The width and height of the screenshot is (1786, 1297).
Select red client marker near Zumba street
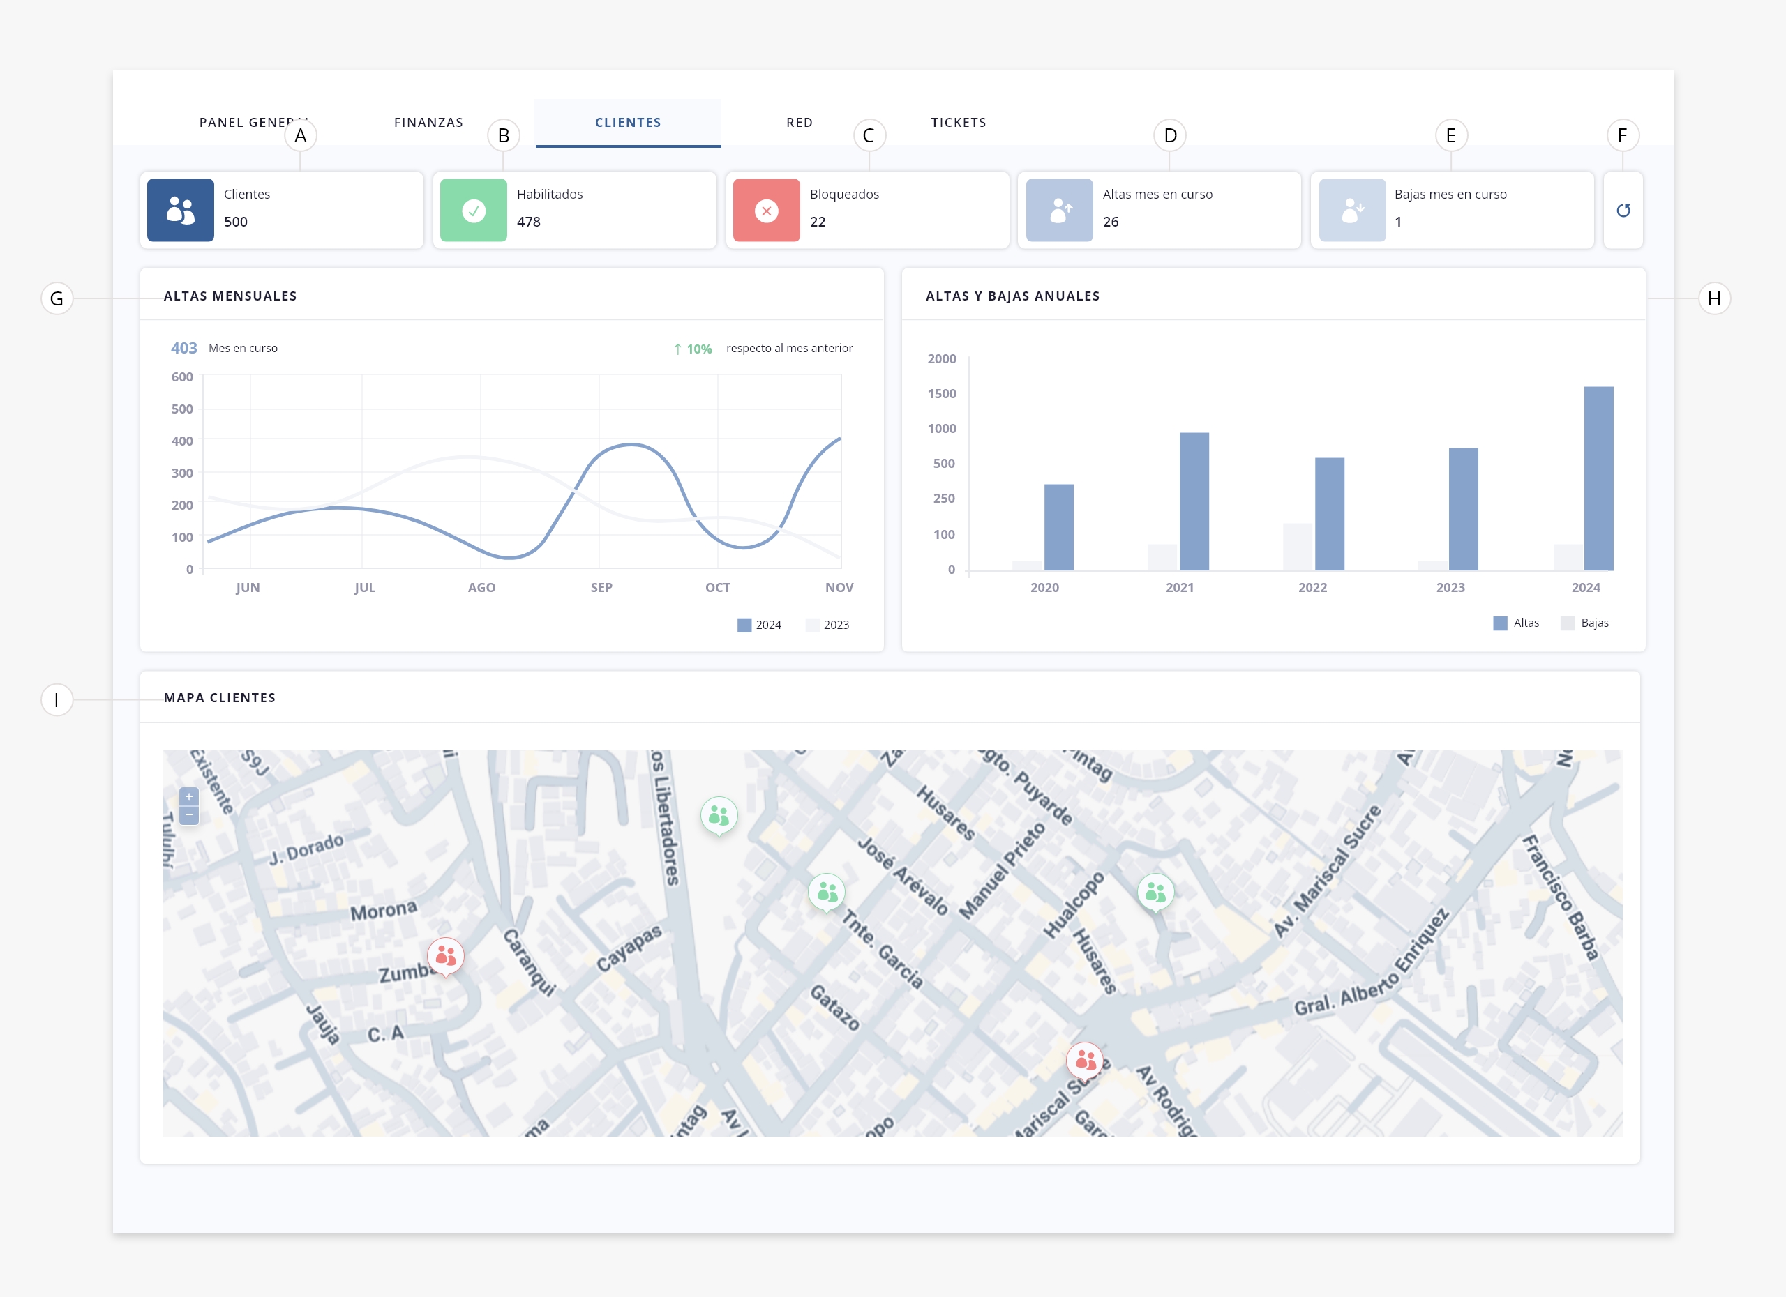point(446,955)
